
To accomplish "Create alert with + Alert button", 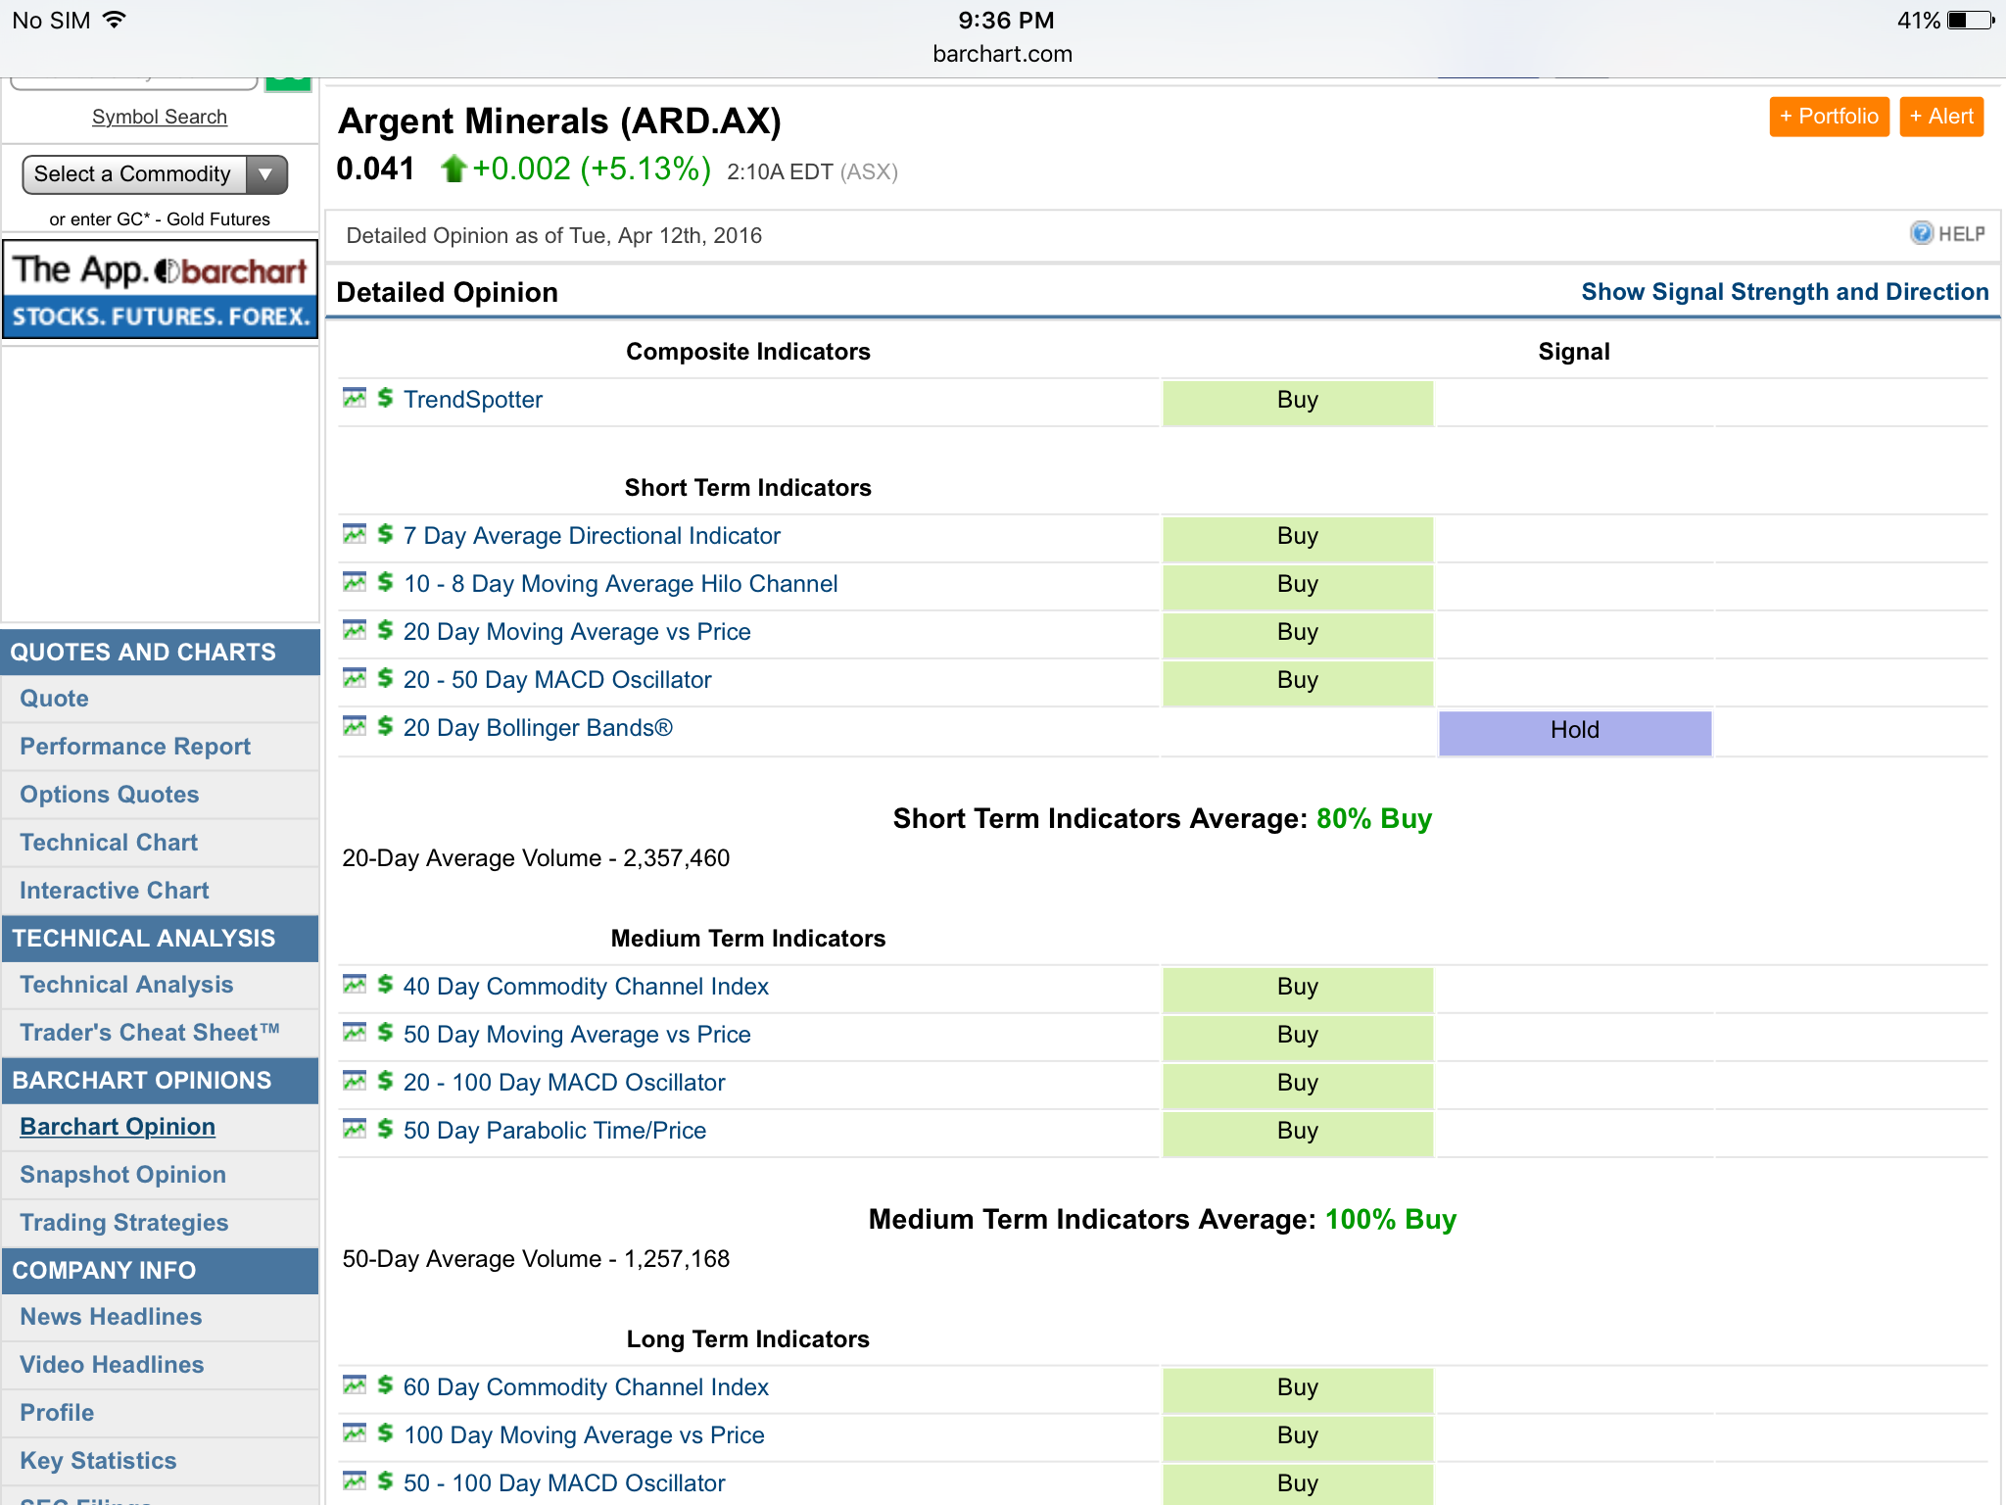I will pos(1941,117).
